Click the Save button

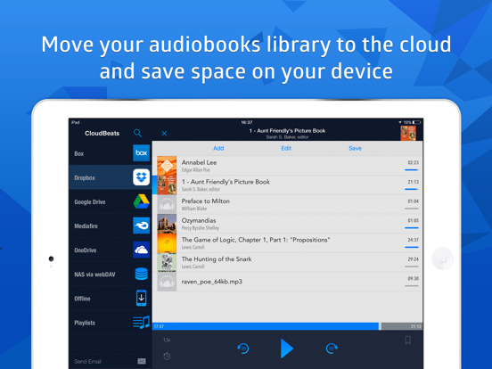point(356,148)
